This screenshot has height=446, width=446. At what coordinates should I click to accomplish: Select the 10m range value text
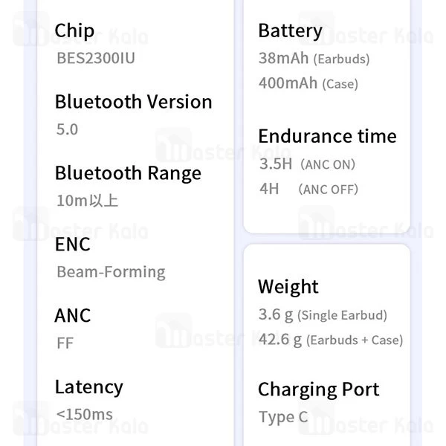pos(87,200)
